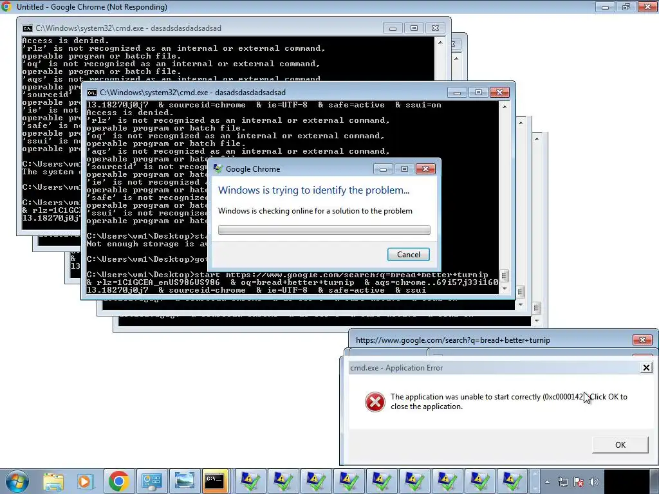Close the cmd.exe Application Error dialog with its X

[x=646, y=367]
